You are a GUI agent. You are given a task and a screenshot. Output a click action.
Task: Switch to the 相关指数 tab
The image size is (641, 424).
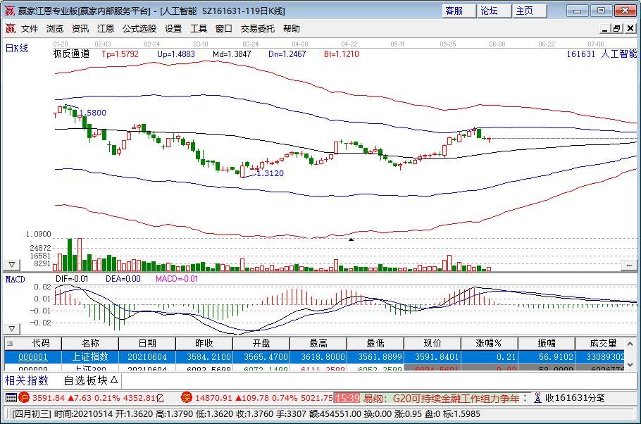(27, 380)
